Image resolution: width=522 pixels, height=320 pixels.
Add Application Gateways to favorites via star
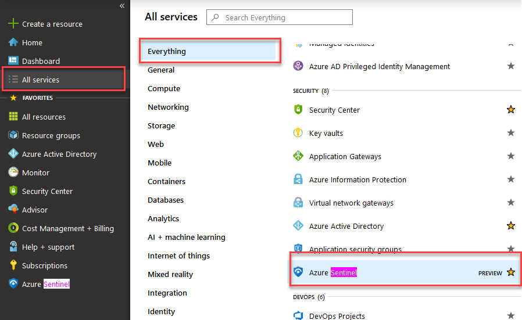tap(511, 156)
